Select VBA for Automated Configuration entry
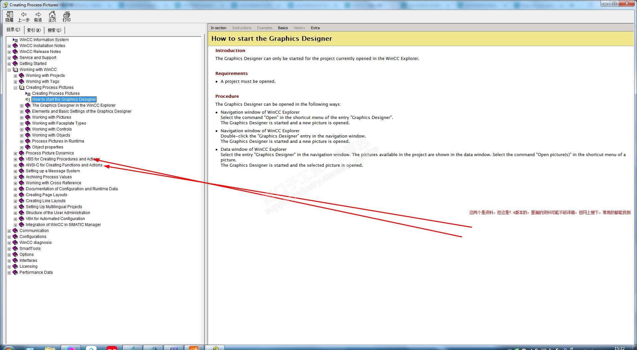Image resolution: width=637 pixels, height=350 pixels. [55, 219]
